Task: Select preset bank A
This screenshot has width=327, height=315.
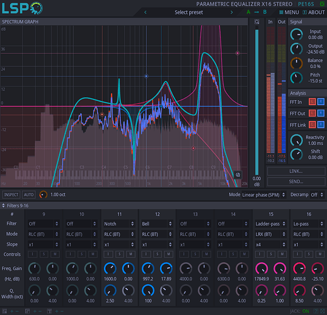Action: click(x=248, y=12)
